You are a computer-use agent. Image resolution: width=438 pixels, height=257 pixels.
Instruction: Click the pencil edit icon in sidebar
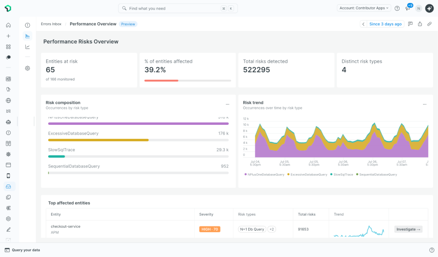tap(8, 230)
